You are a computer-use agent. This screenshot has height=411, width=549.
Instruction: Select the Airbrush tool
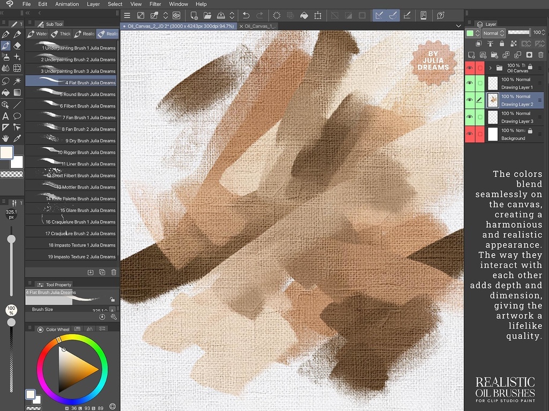[x=5, y=57]
